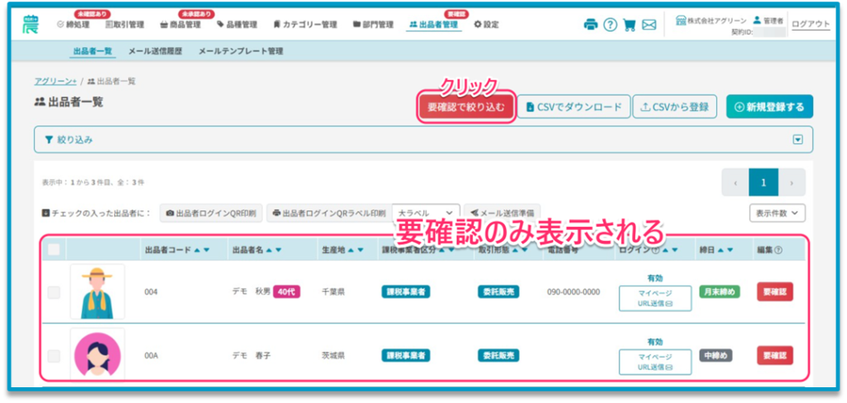This screenshot has width=847, height=403.
Task: Open the help question mark icon
Action: point(610,25)
